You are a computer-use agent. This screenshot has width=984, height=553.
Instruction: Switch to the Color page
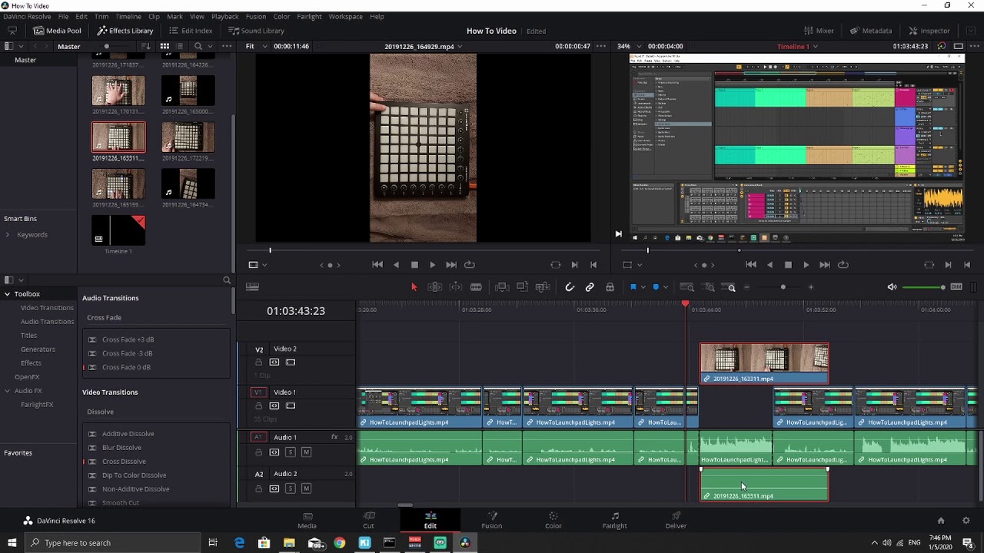[x=553, y=520]
